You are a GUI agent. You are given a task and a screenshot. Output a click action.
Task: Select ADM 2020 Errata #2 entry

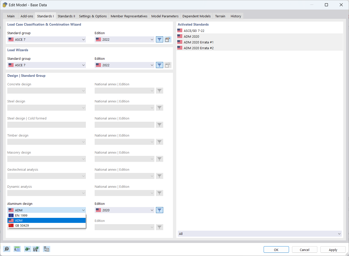[x=260, y=48]
